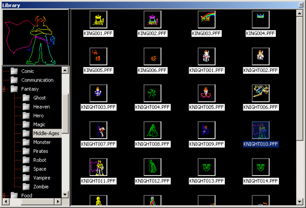
Task: Select the Fantasy folder
Action: click(30, 89)
